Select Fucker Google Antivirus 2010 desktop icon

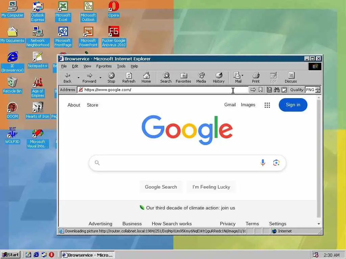tap(114, 37)
